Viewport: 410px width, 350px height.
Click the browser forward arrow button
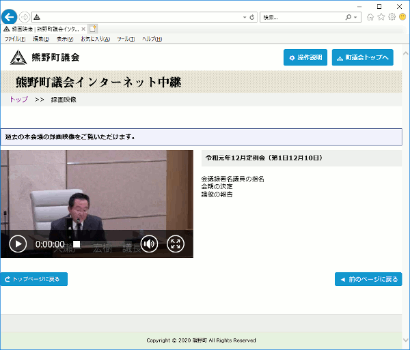(25, 17)
